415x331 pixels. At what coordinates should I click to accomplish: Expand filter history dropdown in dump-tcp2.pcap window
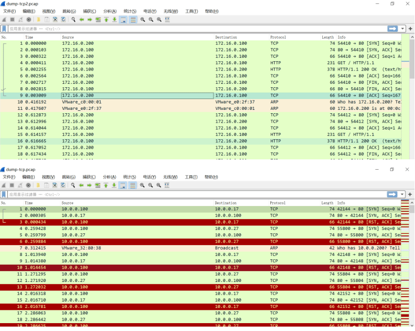tap(403, 28)
